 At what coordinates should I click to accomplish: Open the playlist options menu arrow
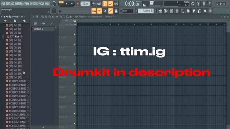[33, 17]
